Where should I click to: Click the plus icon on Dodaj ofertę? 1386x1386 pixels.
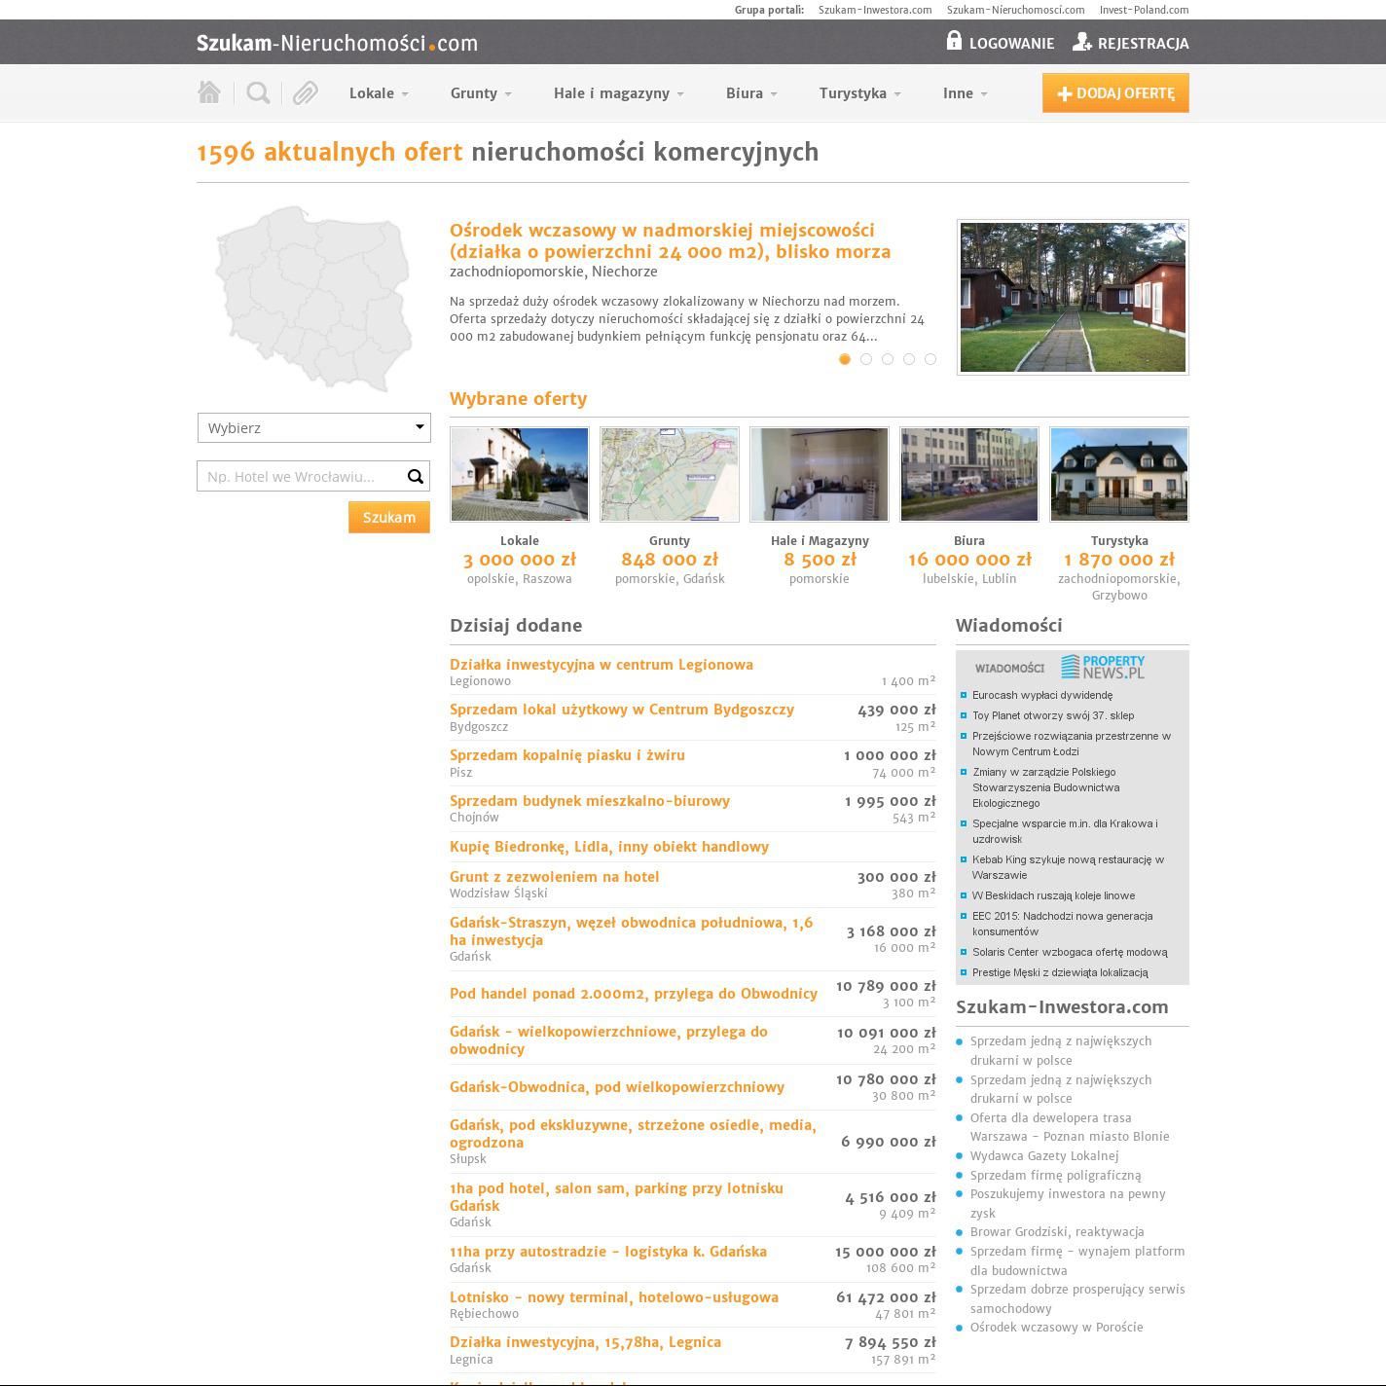(x=1064, y=93)
